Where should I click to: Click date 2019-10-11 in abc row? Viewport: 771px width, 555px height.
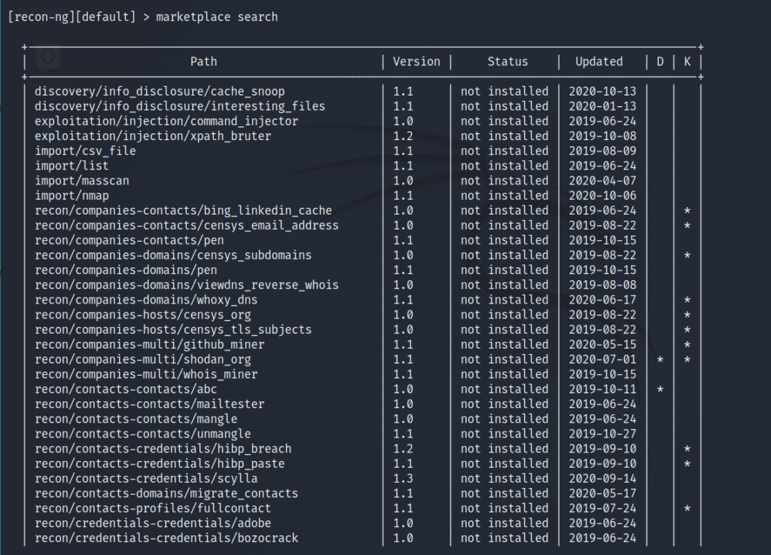[x=602, y=389]
